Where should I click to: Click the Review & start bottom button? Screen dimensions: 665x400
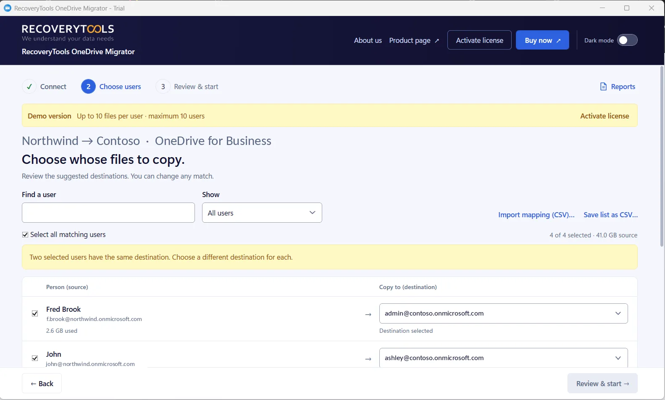[x=602, y=383]
